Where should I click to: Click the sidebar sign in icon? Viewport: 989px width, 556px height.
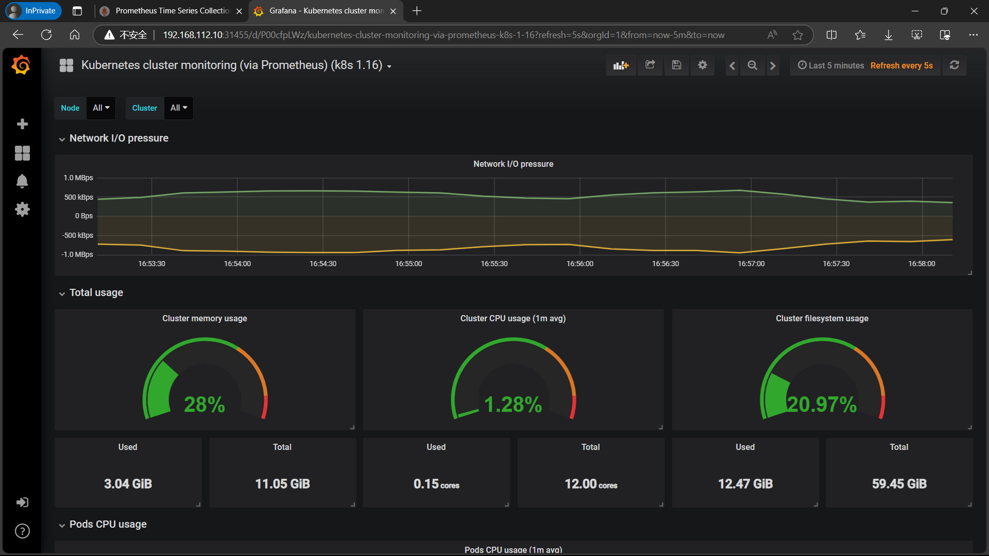[22, 502]
